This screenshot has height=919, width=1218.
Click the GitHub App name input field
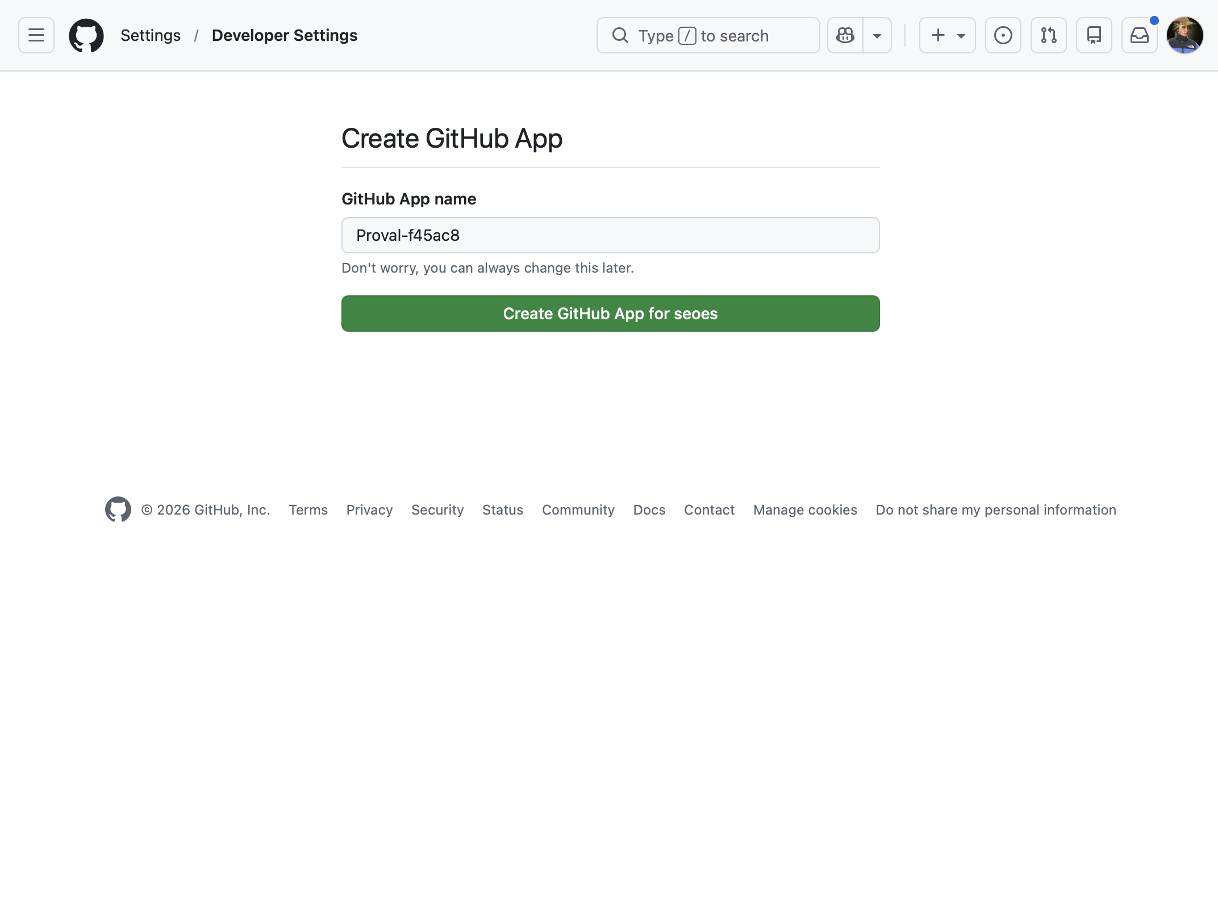(x=611, y=235)
